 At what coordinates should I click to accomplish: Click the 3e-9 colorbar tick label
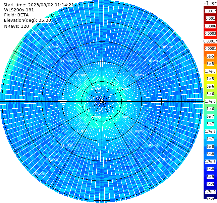click(210, 184)
